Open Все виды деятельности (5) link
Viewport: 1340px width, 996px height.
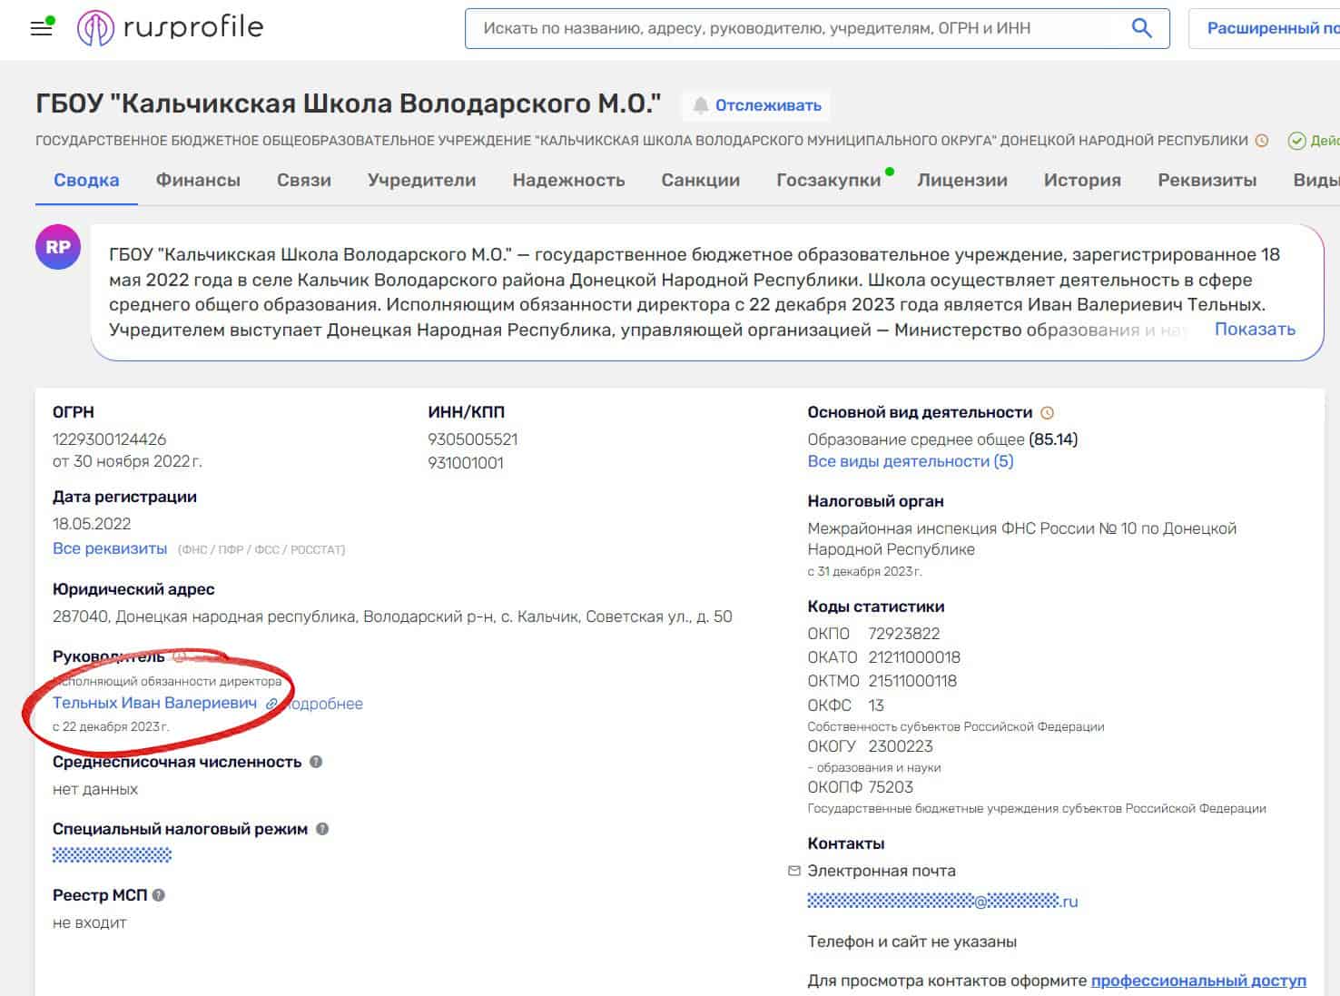[911, 461]
